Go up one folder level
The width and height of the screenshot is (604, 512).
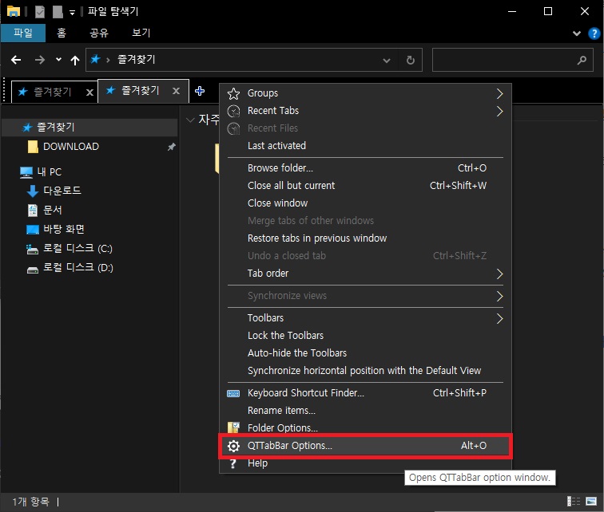[x=75, y=60]
